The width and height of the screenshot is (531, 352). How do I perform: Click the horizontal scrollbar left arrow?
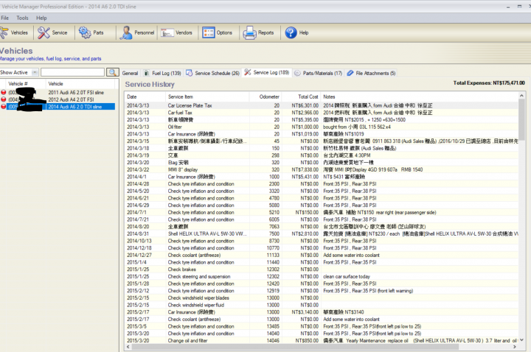coord(128,347)
